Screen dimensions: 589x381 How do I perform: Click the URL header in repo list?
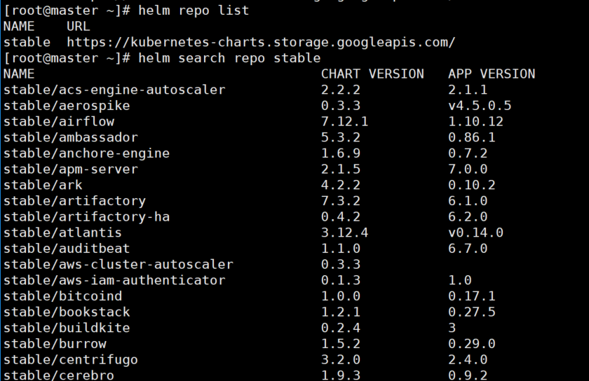79,27
